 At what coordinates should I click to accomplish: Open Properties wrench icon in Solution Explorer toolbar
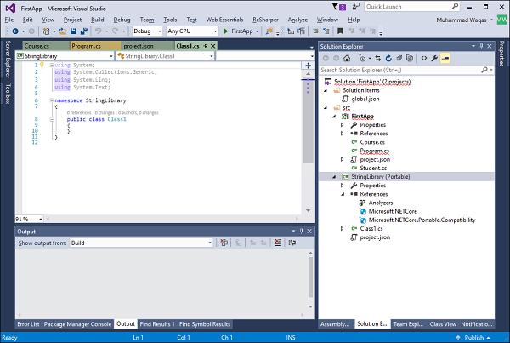coord(434,59)
